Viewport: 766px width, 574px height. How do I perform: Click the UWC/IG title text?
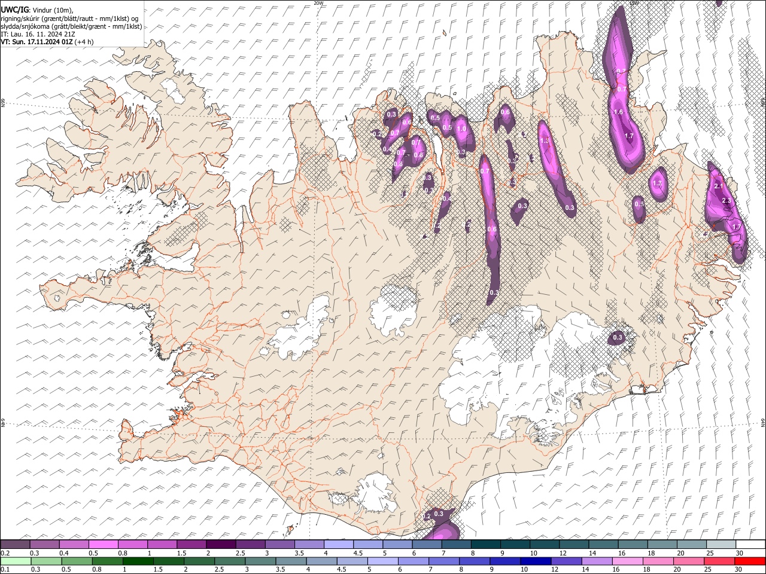[14, 10]
